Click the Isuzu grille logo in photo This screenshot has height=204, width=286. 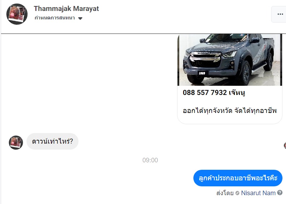click(x=204, y=53)
